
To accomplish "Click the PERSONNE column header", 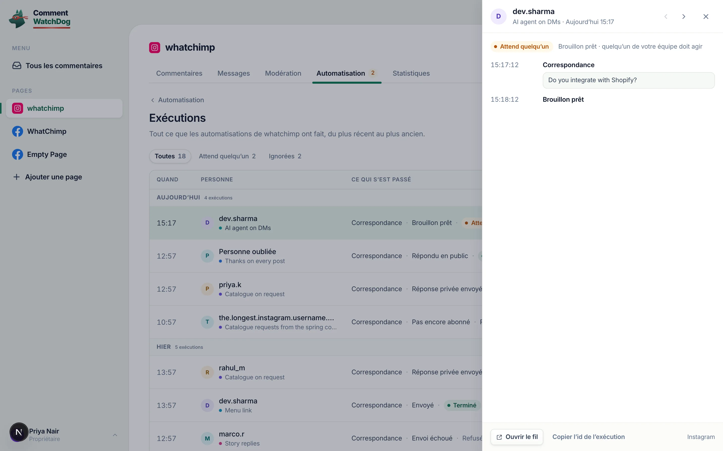I will 217,180.
